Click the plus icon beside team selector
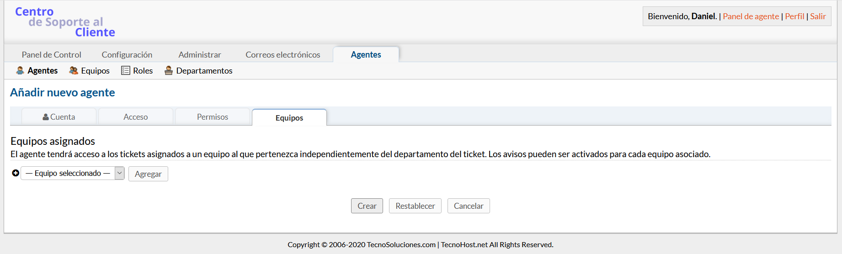Viewport: 842px width, 254px height. (x=16, y=173)
